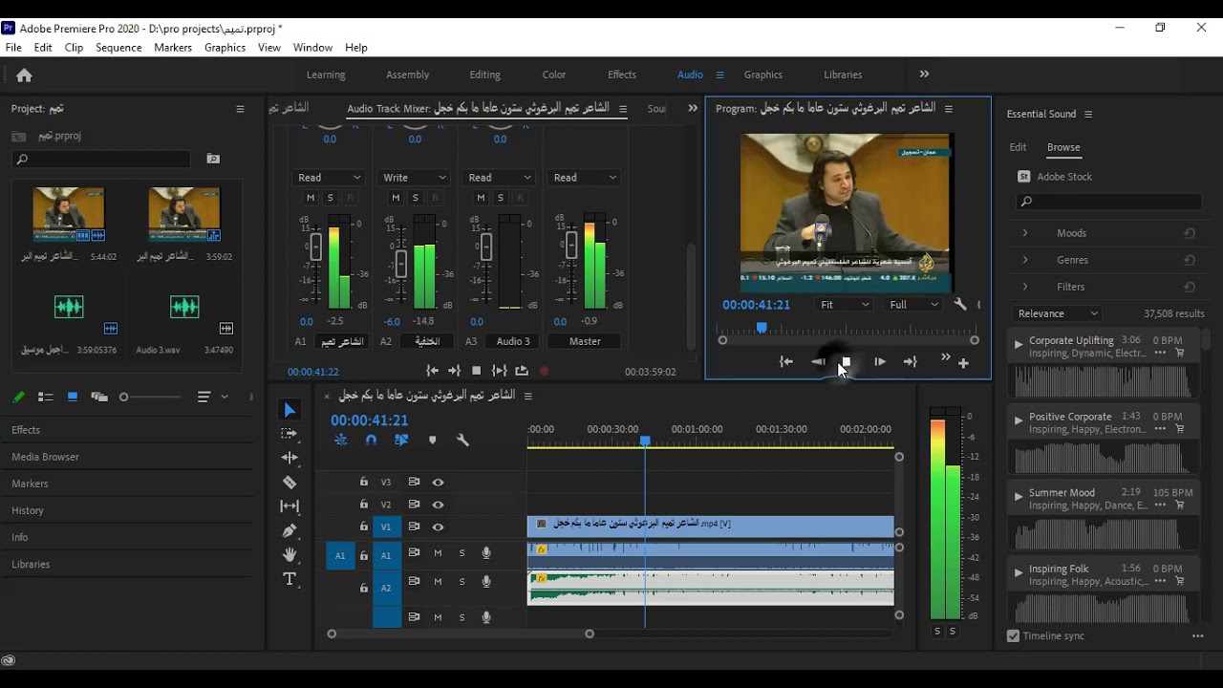Select the Type tool

pos(290,579)
